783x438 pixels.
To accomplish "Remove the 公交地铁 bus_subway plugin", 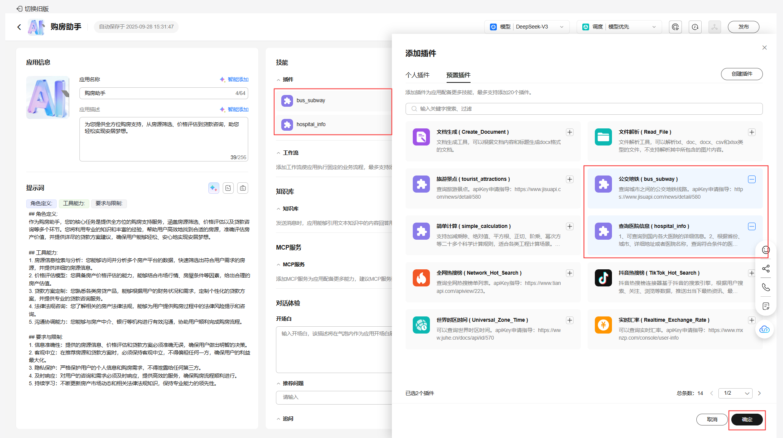I will (751, 179).
